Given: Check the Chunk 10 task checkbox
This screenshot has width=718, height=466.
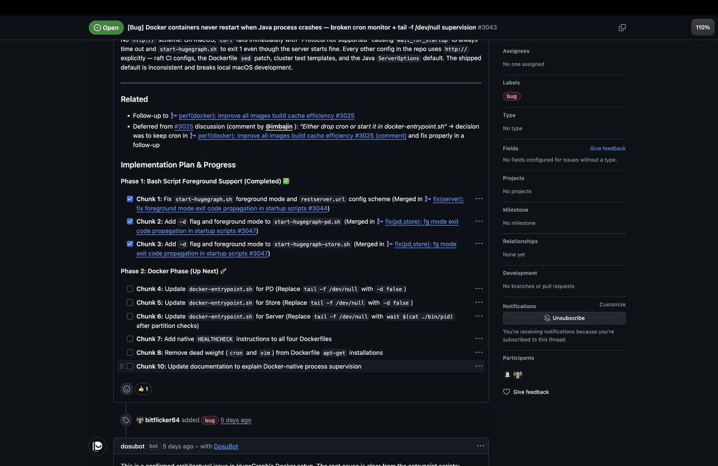Looking at the screenshot, I should 130,367.
